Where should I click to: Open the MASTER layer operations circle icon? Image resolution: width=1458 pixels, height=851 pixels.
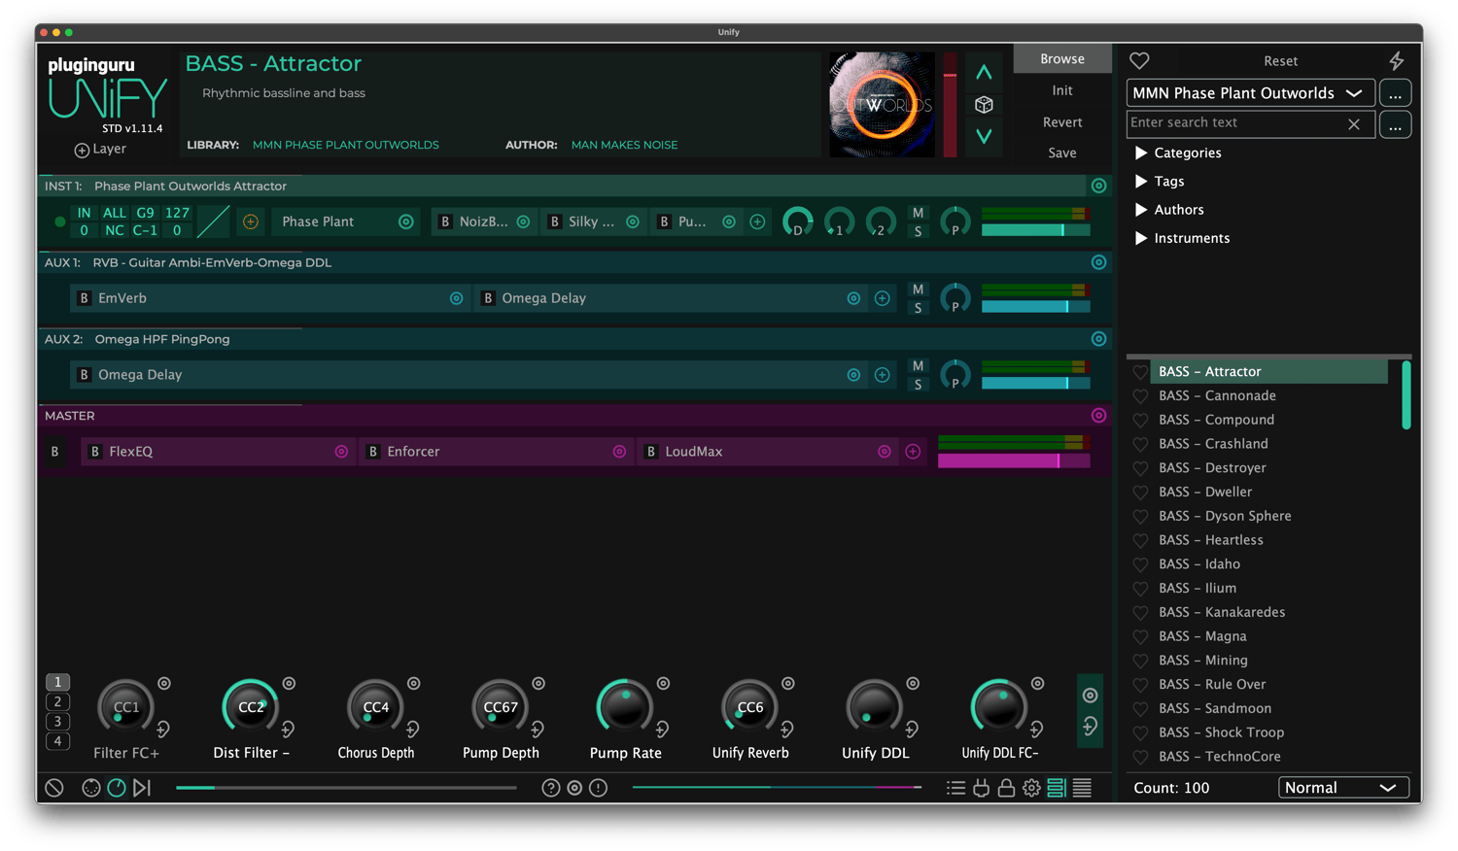[1098, 416]
